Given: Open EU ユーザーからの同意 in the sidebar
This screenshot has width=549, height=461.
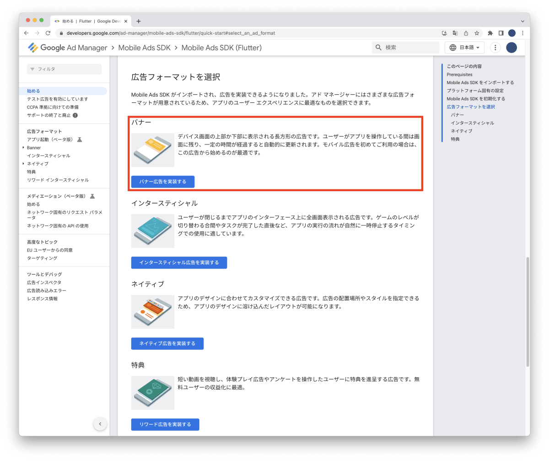Looking at the screenshot, I should (50, 250).
